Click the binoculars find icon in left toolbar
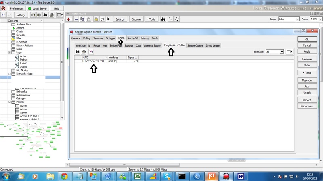This screenshot has height=181, width=323. (45, 15)
